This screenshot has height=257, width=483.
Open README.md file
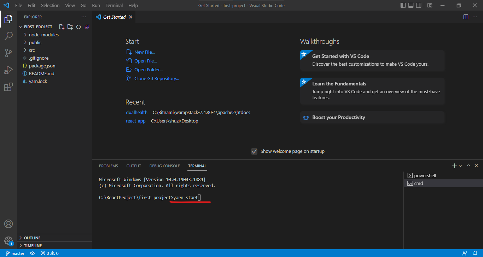(x=54, y=73)
